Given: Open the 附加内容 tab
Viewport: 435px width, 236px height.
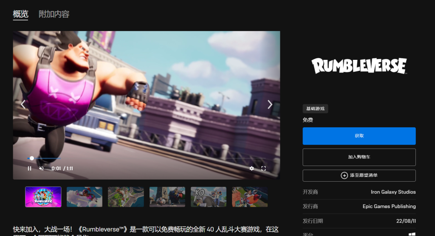Looking at the screenshot, I should coord(54,14).
